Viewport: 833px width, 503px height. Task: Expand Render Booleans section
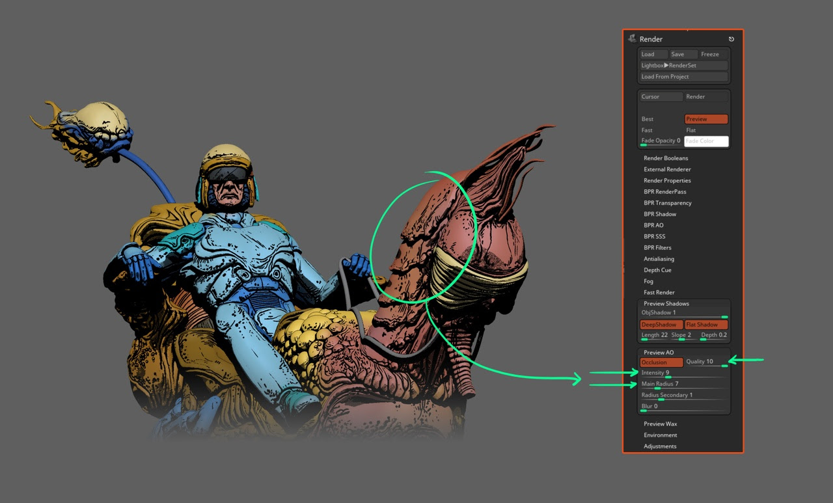click(666, 158)
